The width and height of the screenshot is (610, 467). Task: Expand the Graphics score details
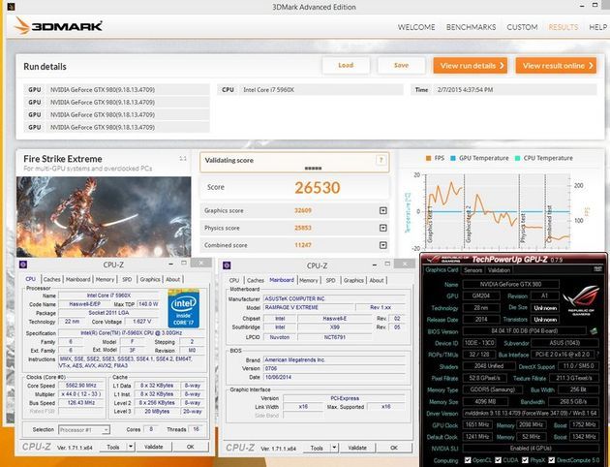point(383,210)
